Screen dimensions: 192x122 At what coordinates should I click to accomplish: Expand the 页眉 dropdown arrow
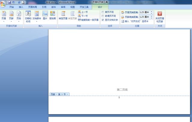[4, 22]
